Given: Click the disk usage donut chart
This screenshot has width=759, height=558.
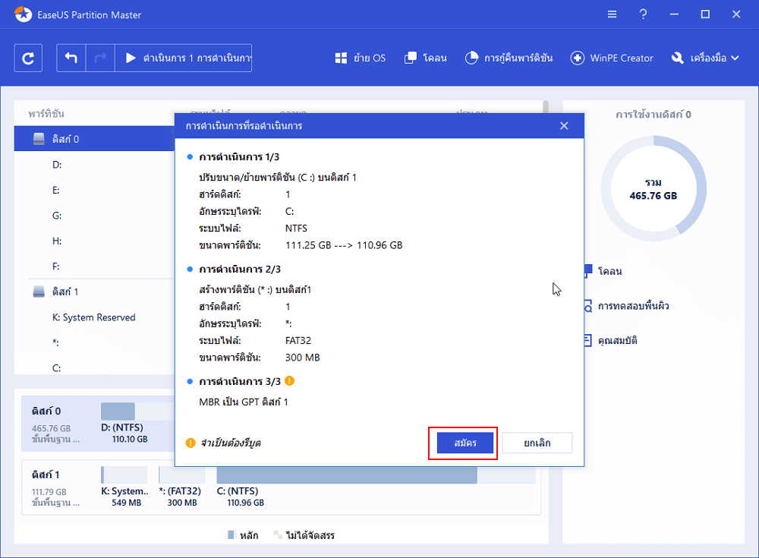Looking at the screenshot, I should pos(653,188).
